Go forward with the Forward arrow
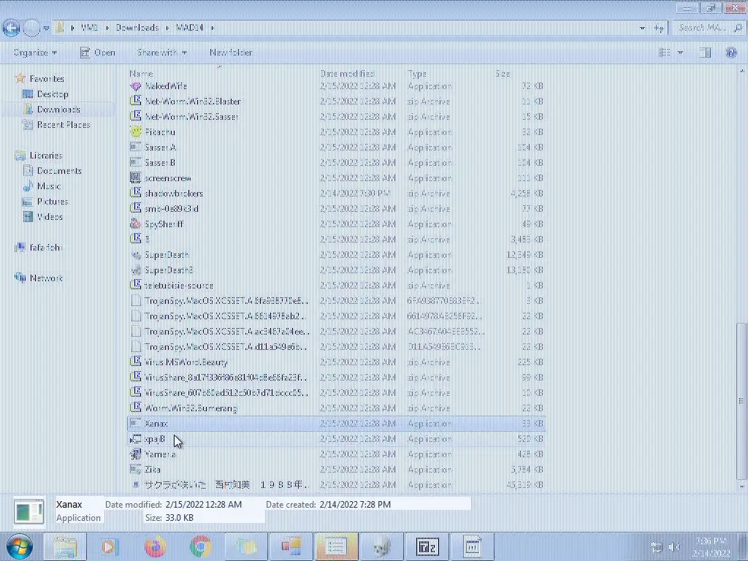 point(31,28)
